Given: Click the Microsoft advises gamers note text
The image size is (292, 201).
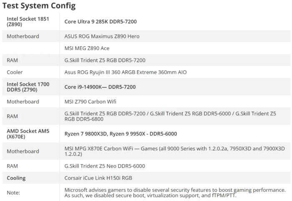Looking at the screenshot, I should 175,193.
